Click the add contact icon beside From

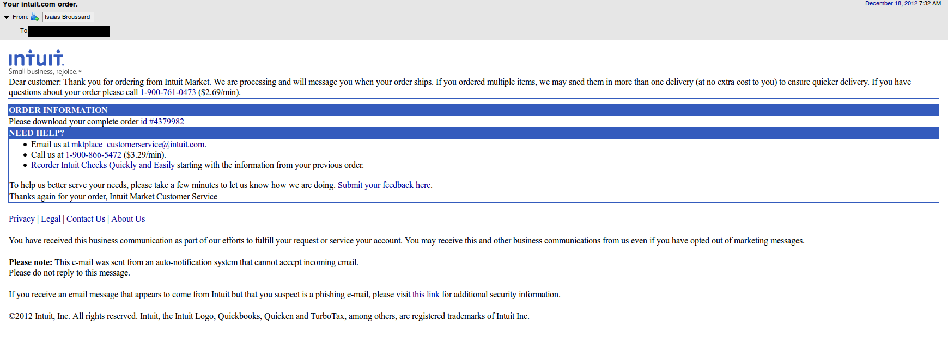tap(35, 17)
